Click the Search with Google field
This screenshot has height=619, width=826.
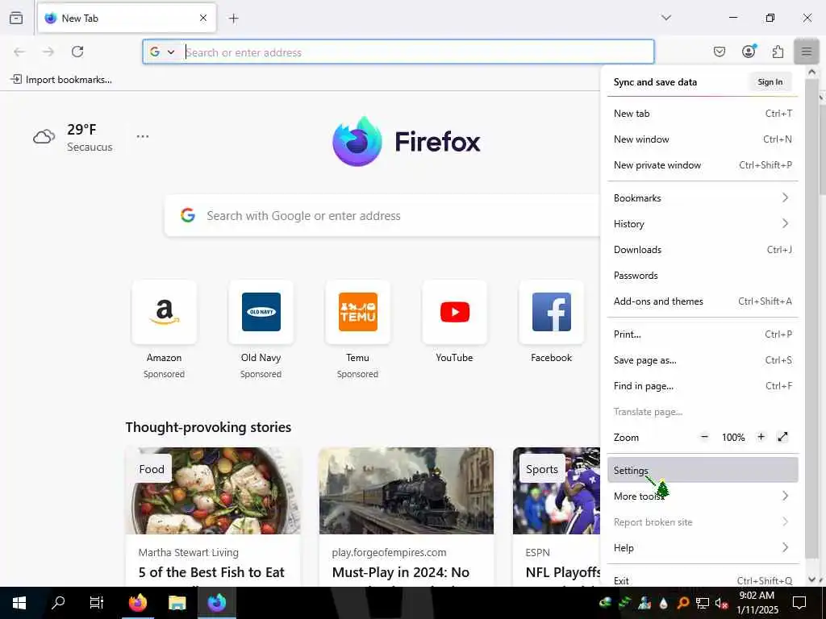382,215
